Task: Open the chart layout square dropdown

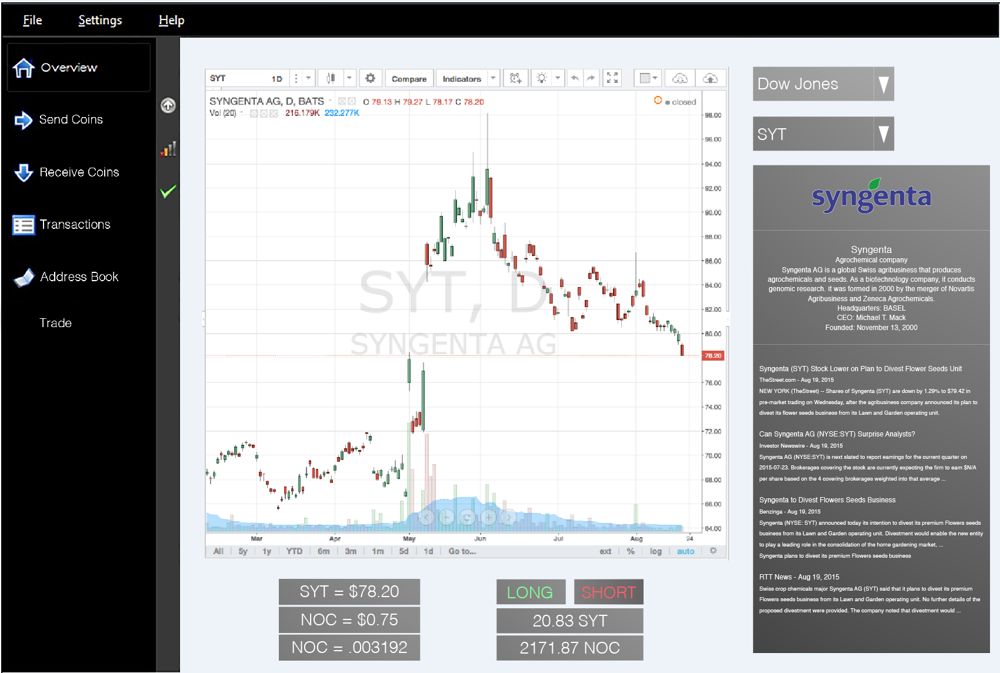Action: (x=648, y=78)
